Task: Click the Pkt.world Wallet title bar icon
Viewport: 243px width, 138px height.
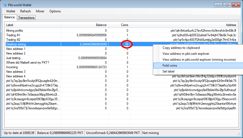Action: pos(5,5)
